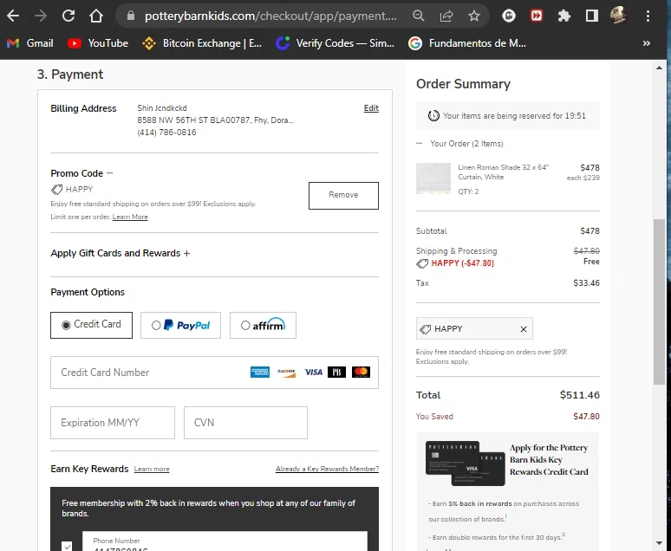Click the Remove promo code button
This screenshot has width=671, height=551.
point(343,196)
